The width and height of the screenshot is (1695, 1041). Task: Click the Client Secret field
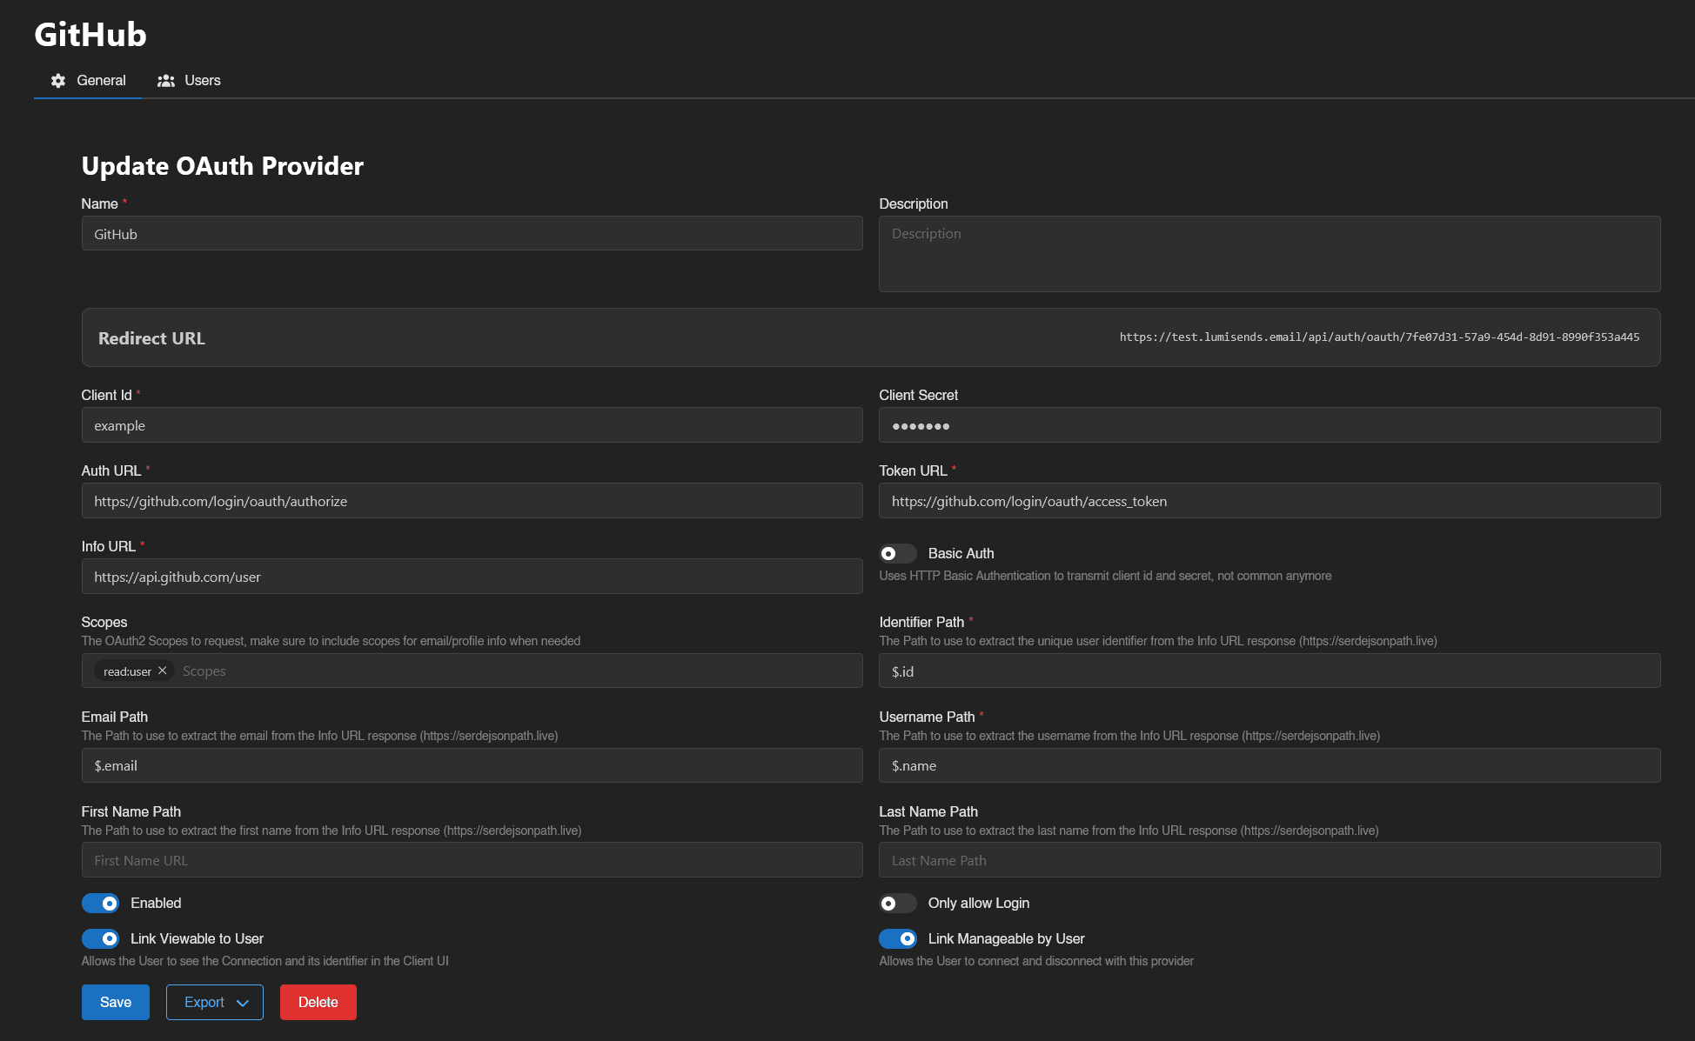1269,425
